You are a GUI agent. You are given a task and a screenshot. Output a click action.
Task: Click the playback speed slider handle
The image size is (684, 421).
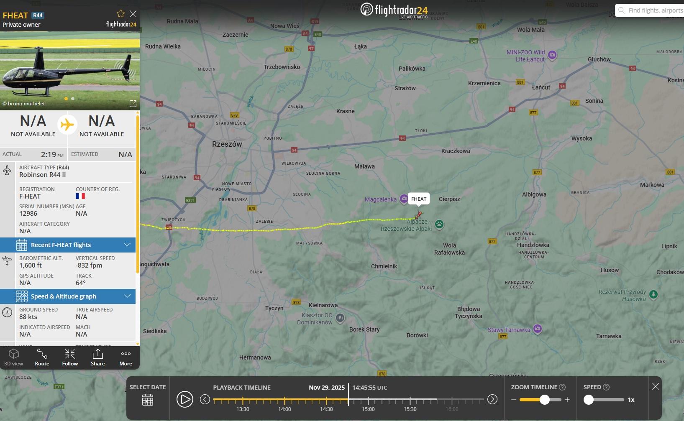589,400
